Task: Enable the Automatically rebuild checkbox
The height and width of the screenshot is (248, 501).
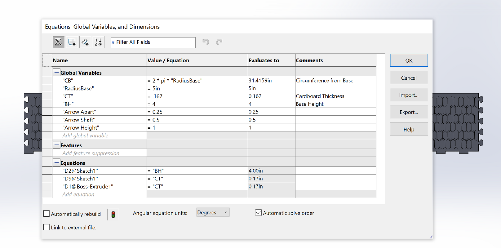Action: [x=47, y=214]
